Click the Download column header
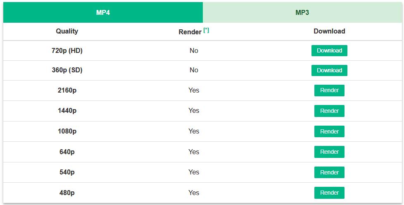Viewport: 404px width, 205px height. click(x=329, y=31)
